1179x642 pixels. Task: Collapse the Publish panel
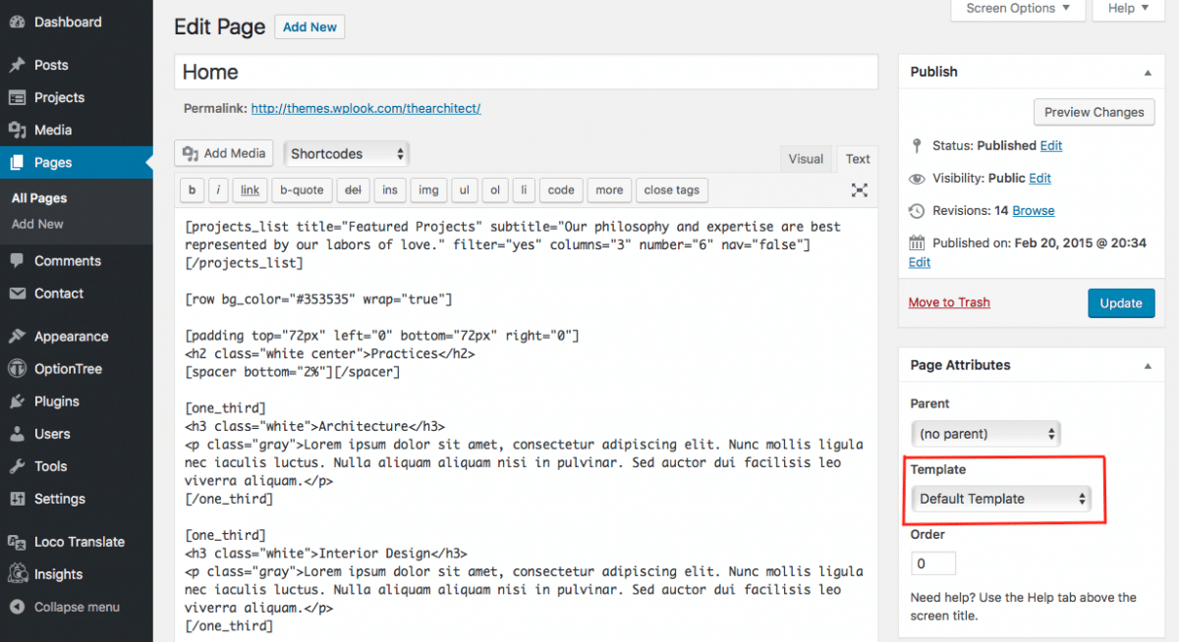coord(1147,71)
